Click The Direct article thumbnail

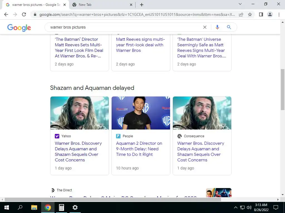click(219, 192)
